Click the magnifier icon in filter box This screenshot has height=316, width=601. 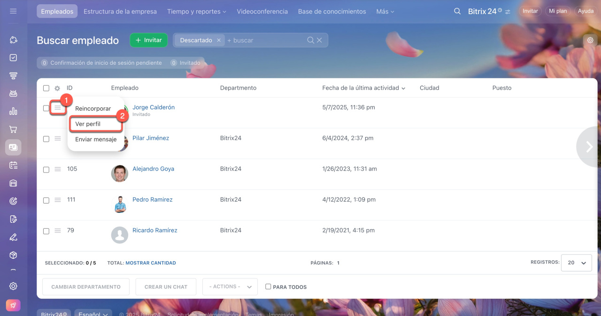[x=310, y=40]
